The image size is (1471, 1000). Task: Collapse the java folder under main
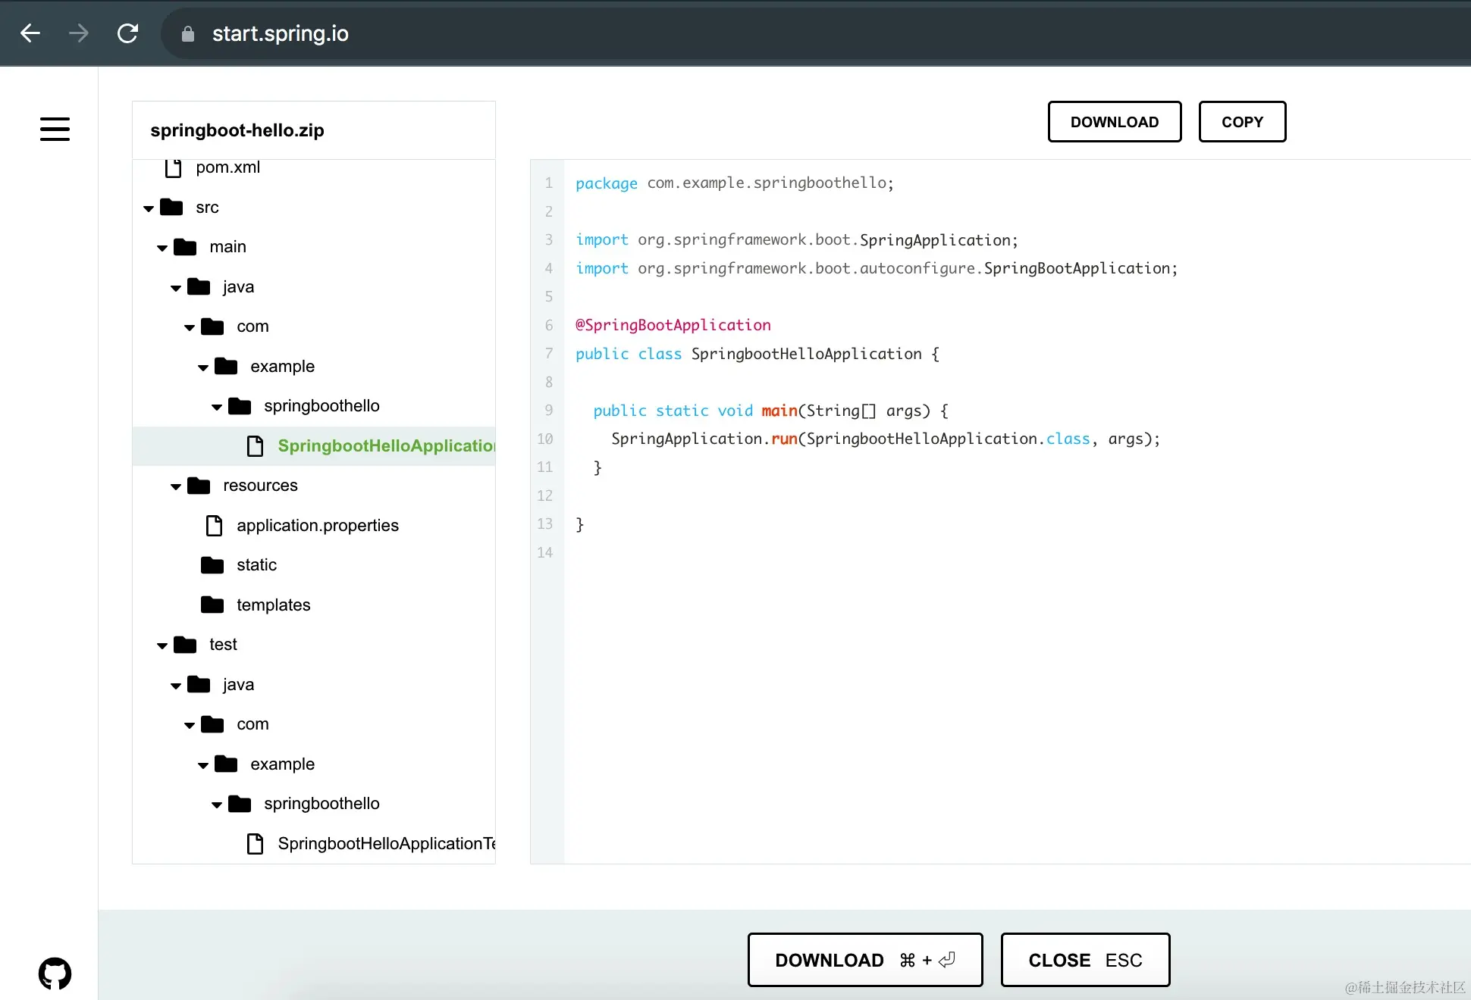[x=176, y=288]
